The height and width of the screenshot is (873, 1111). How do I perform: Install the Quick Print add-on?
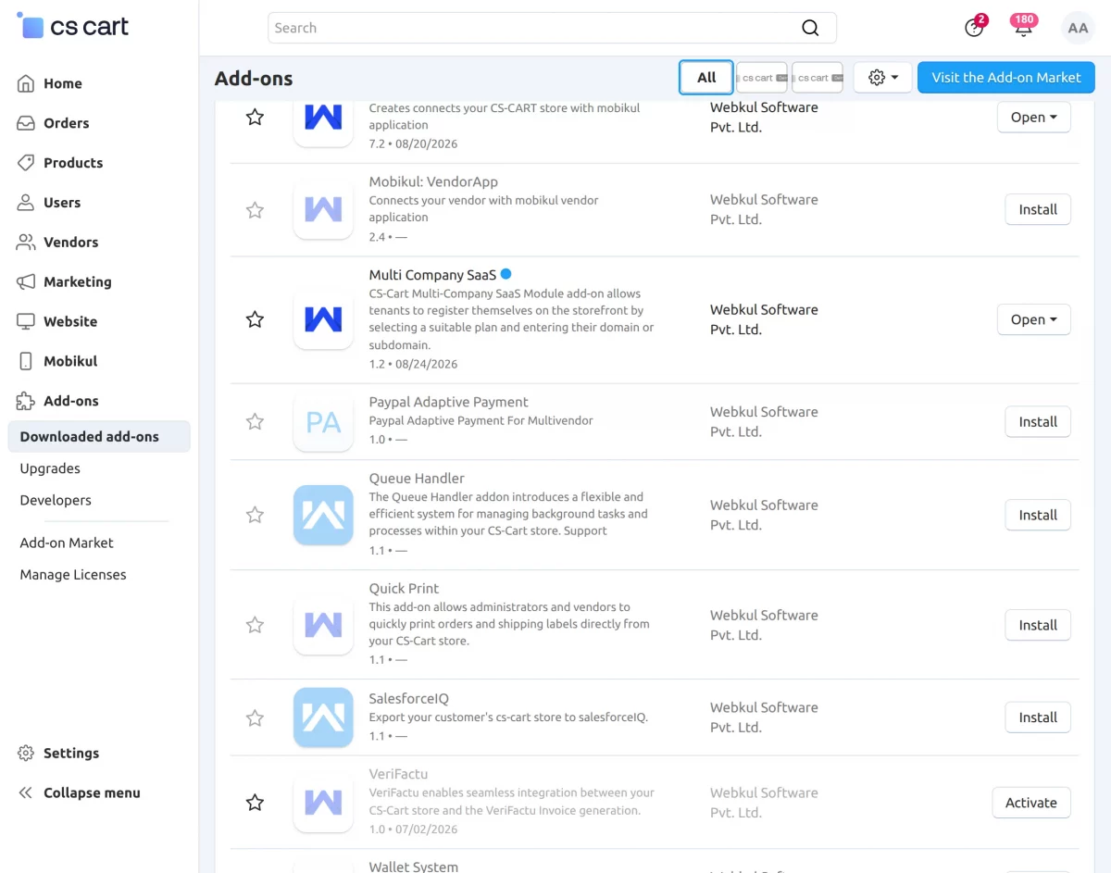(1038, 626)
